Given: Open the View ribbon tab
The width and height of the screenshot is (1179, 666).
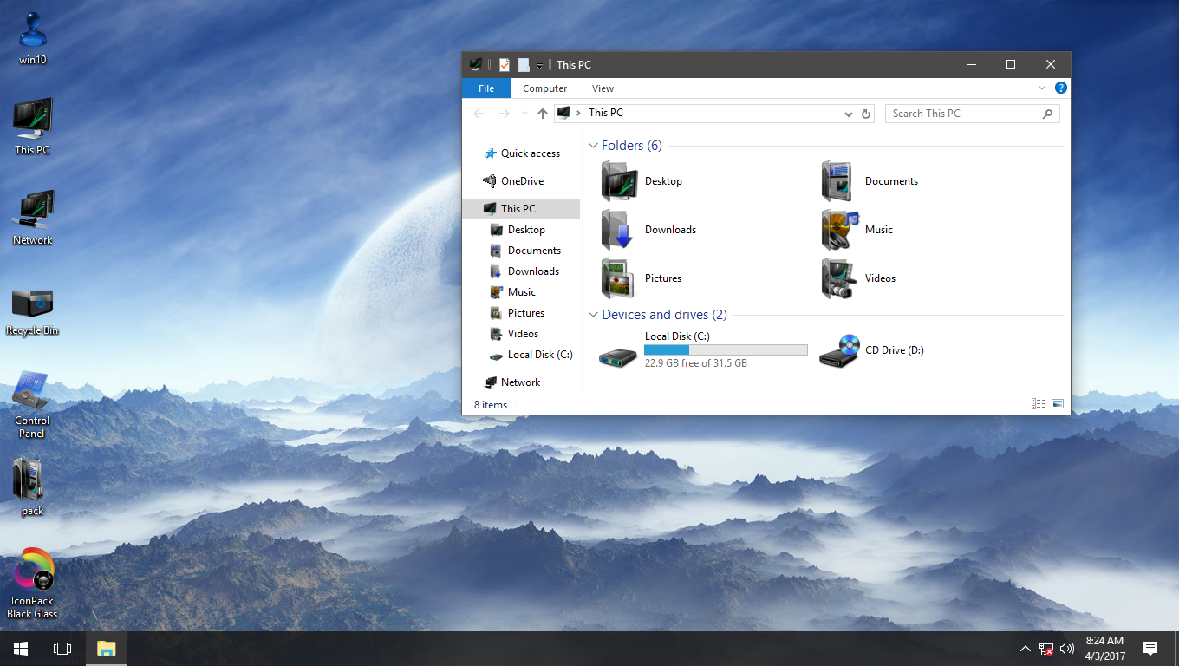Looking at the screenshot, I should 603,88.
